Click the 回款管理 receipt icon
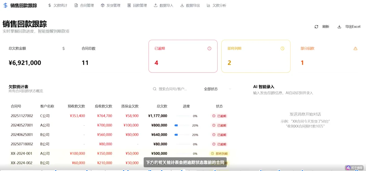 [x=129, y=5]
